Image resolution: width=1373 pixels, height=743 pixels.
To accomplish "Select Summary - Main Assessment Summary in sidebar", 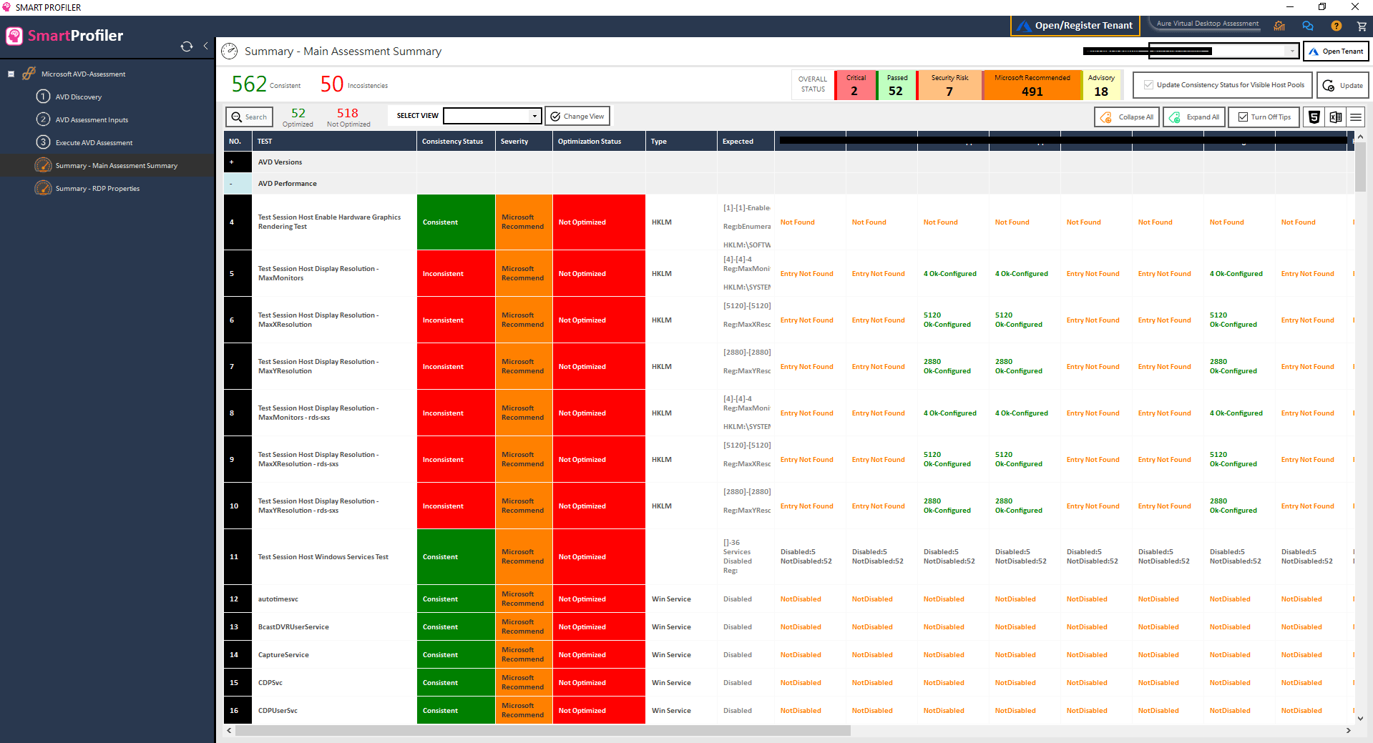I will click(x=117, y=166).
